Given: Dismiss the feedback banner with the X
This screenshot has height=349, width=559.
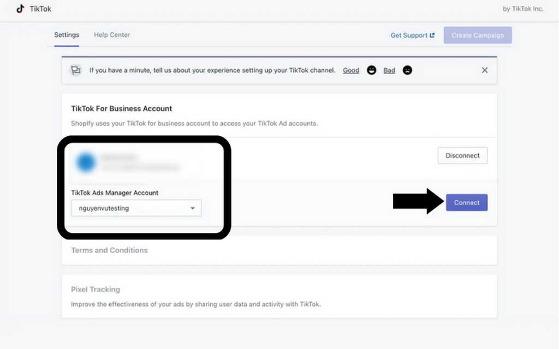Looking at the screenshot, I should [484, 70].
